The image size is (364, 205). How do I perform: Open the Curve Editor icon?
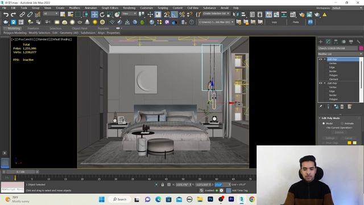[x=276, y=15]
